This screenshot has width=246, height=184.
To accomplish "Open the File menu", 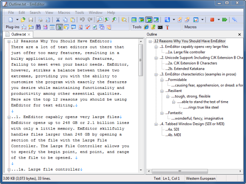I will pyautogui.click(x=11, y=13).
